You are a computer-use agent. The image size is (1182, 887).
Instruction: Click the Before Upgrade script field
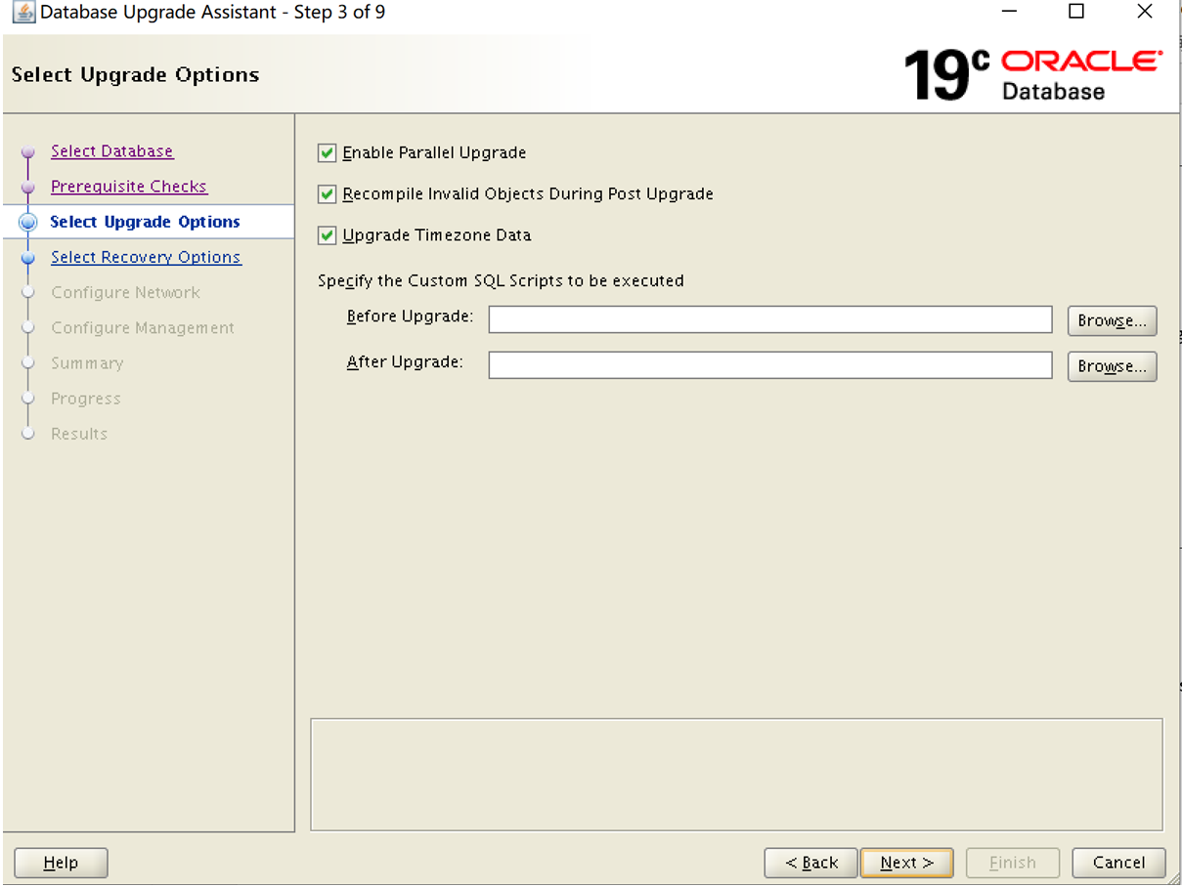point(770,319)
